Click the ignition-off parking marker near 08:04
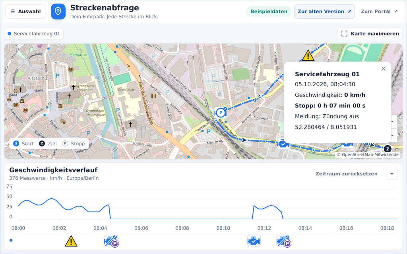This screenshot has height=254, width=407. tap(111, 241)
